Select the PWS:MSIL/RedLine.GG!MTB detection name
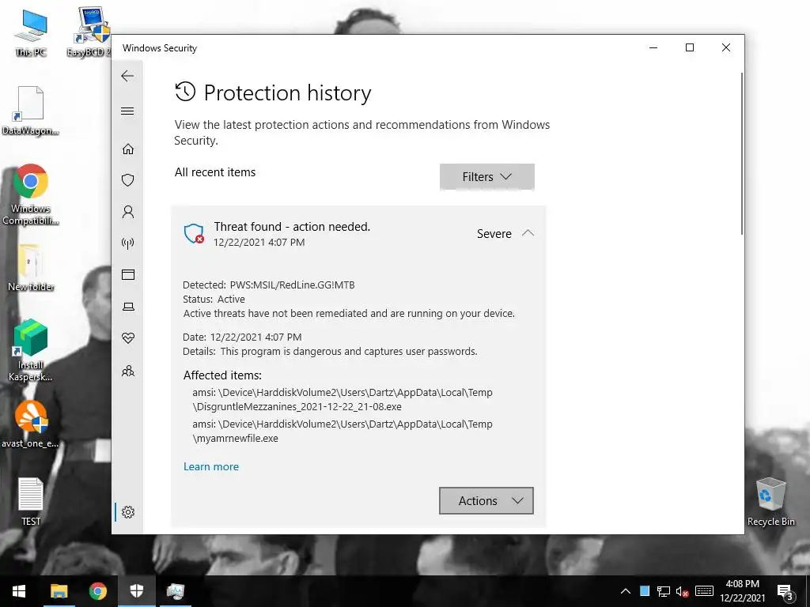810x607 pixels. click(x=292, y=285)
